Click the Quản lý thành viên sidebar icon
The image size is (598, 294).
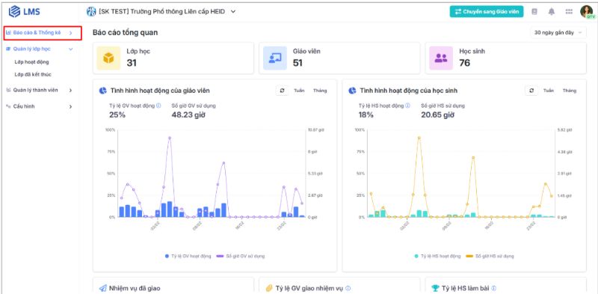[8, 90]
